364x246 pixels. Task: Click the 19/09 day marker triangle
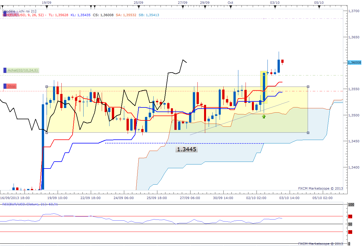click(x=47, y=7)
